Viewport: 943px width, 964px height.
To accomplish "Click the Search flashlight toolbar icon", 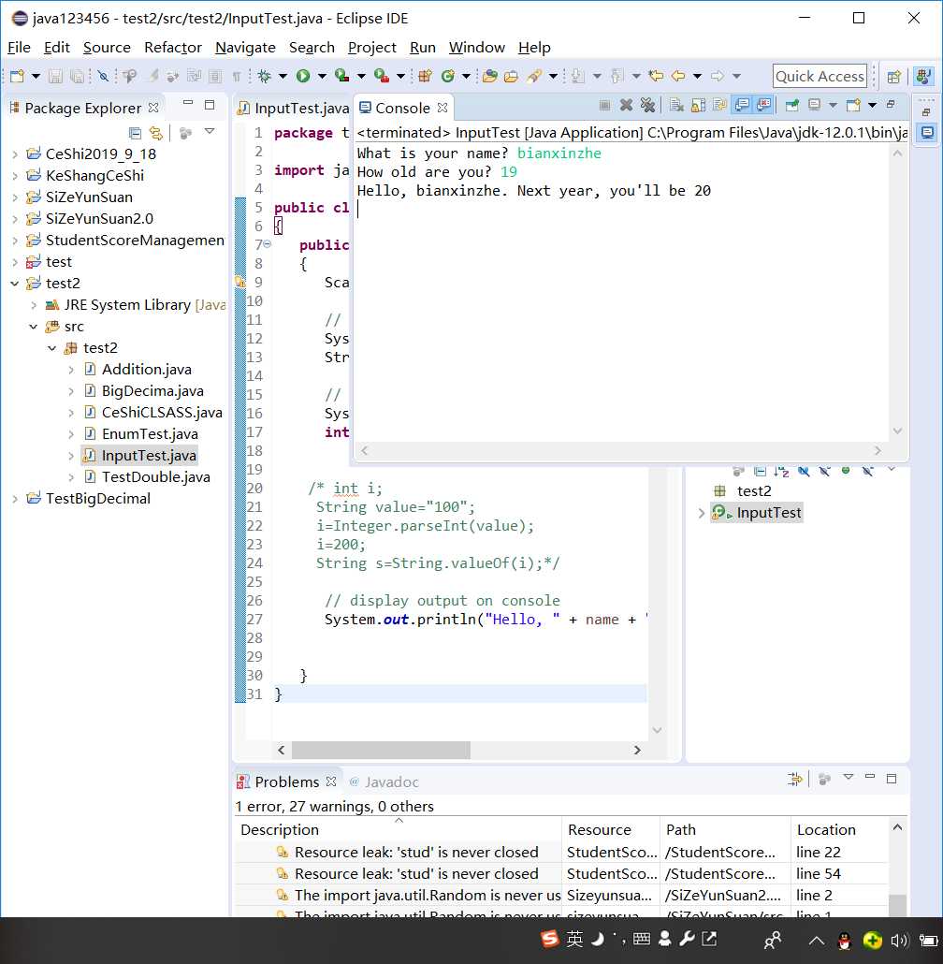I will 534,76.
